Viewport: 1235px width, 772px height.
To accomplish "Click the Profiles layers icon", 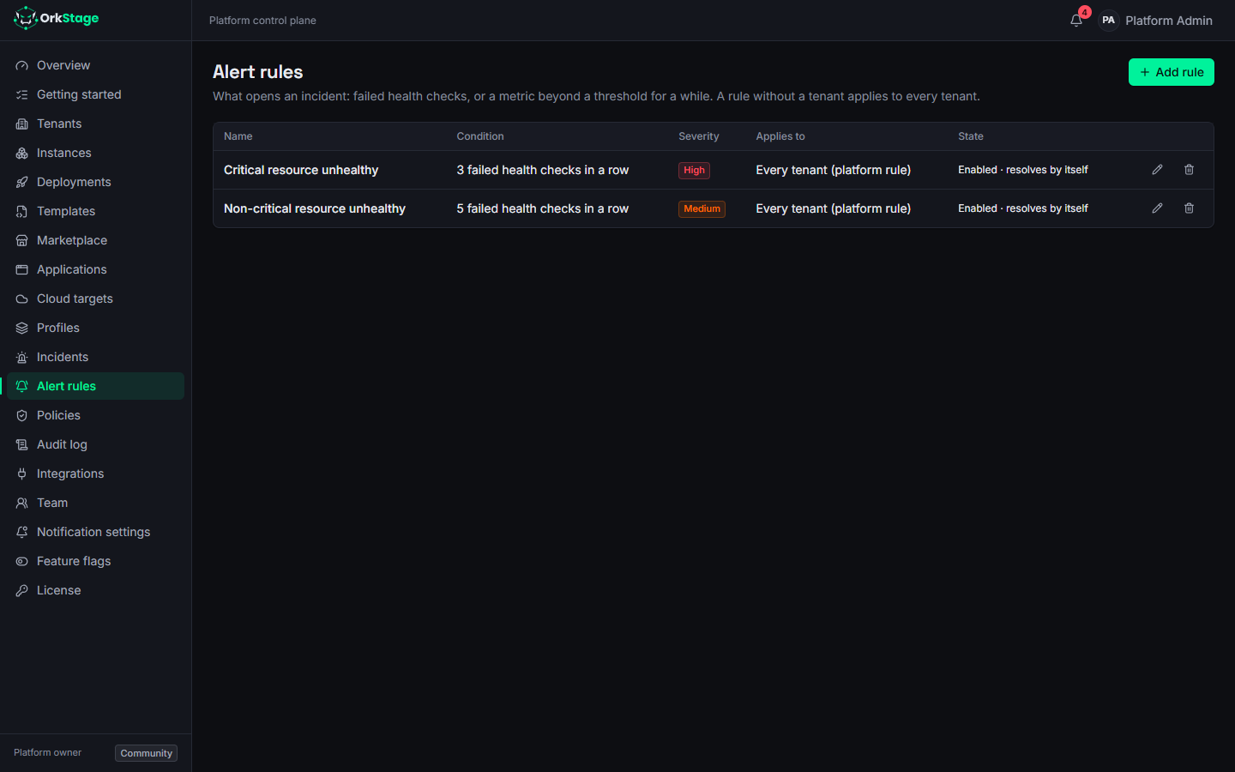I will click(x=22, y=328).
